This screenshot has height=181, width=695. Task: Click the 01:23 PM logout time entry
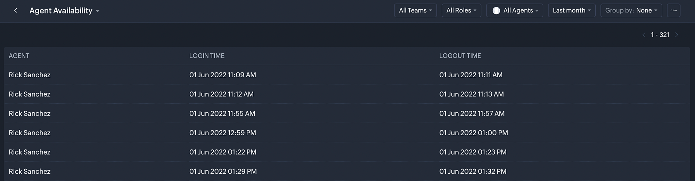coord(473,152)
